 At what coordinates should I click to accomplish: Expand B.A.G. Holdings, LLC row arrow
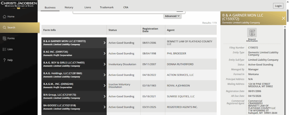(x=104, y=75)
